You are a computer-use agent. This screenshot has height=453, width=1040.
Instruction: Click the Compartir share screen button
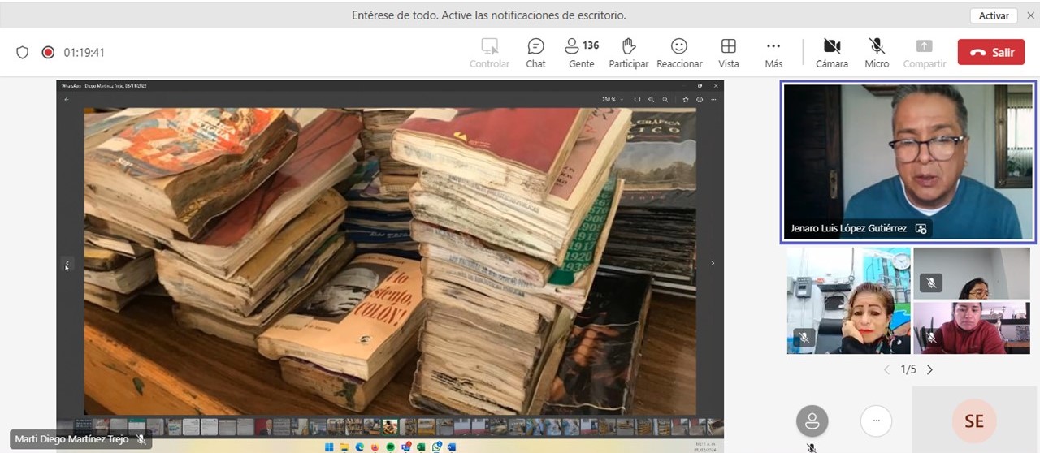tap(924, 53)
